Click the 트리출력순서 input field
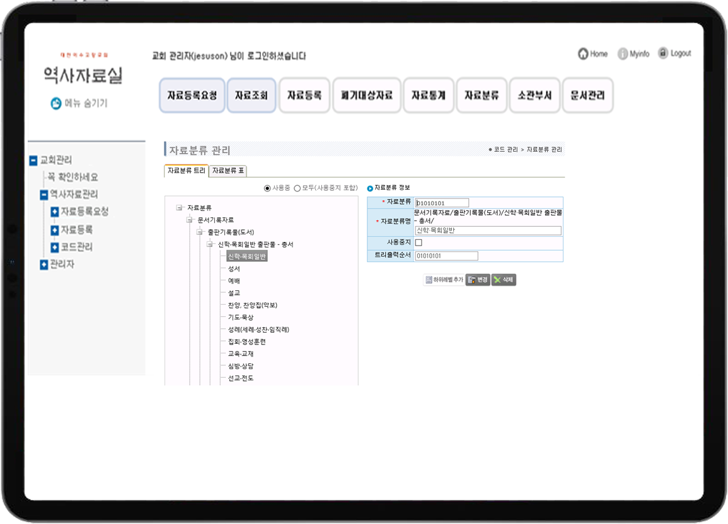The image size is (728, 524). 446,256
